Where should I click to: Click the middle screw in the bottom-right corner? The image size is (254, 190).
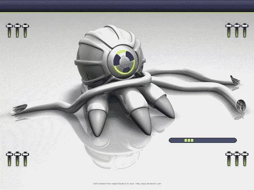236,158
